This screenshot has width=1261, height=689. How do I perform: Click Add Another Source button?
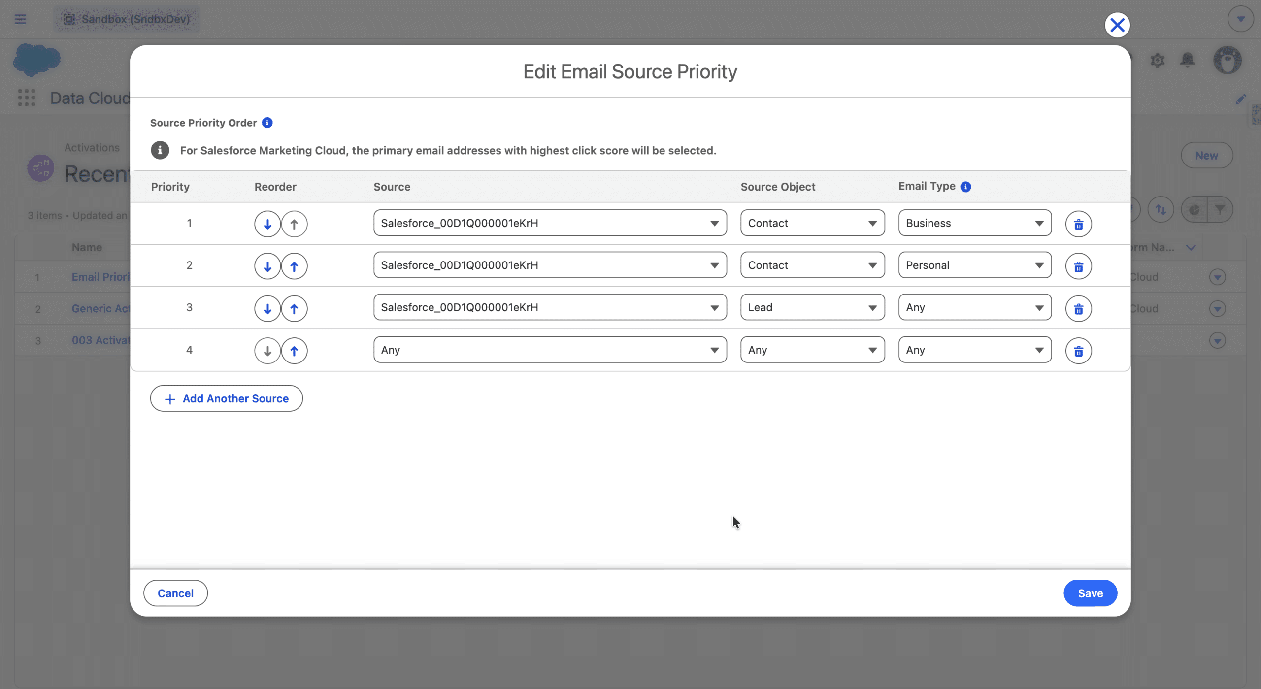tap(226, 398)
